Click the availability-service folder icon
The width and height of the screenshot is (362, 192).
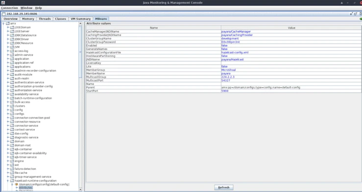(12, 94)
